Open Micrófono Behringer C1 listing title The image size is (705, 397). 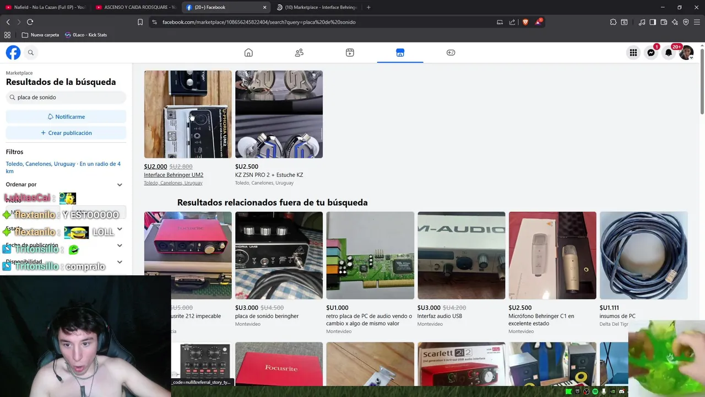click(x=541, y=320)
